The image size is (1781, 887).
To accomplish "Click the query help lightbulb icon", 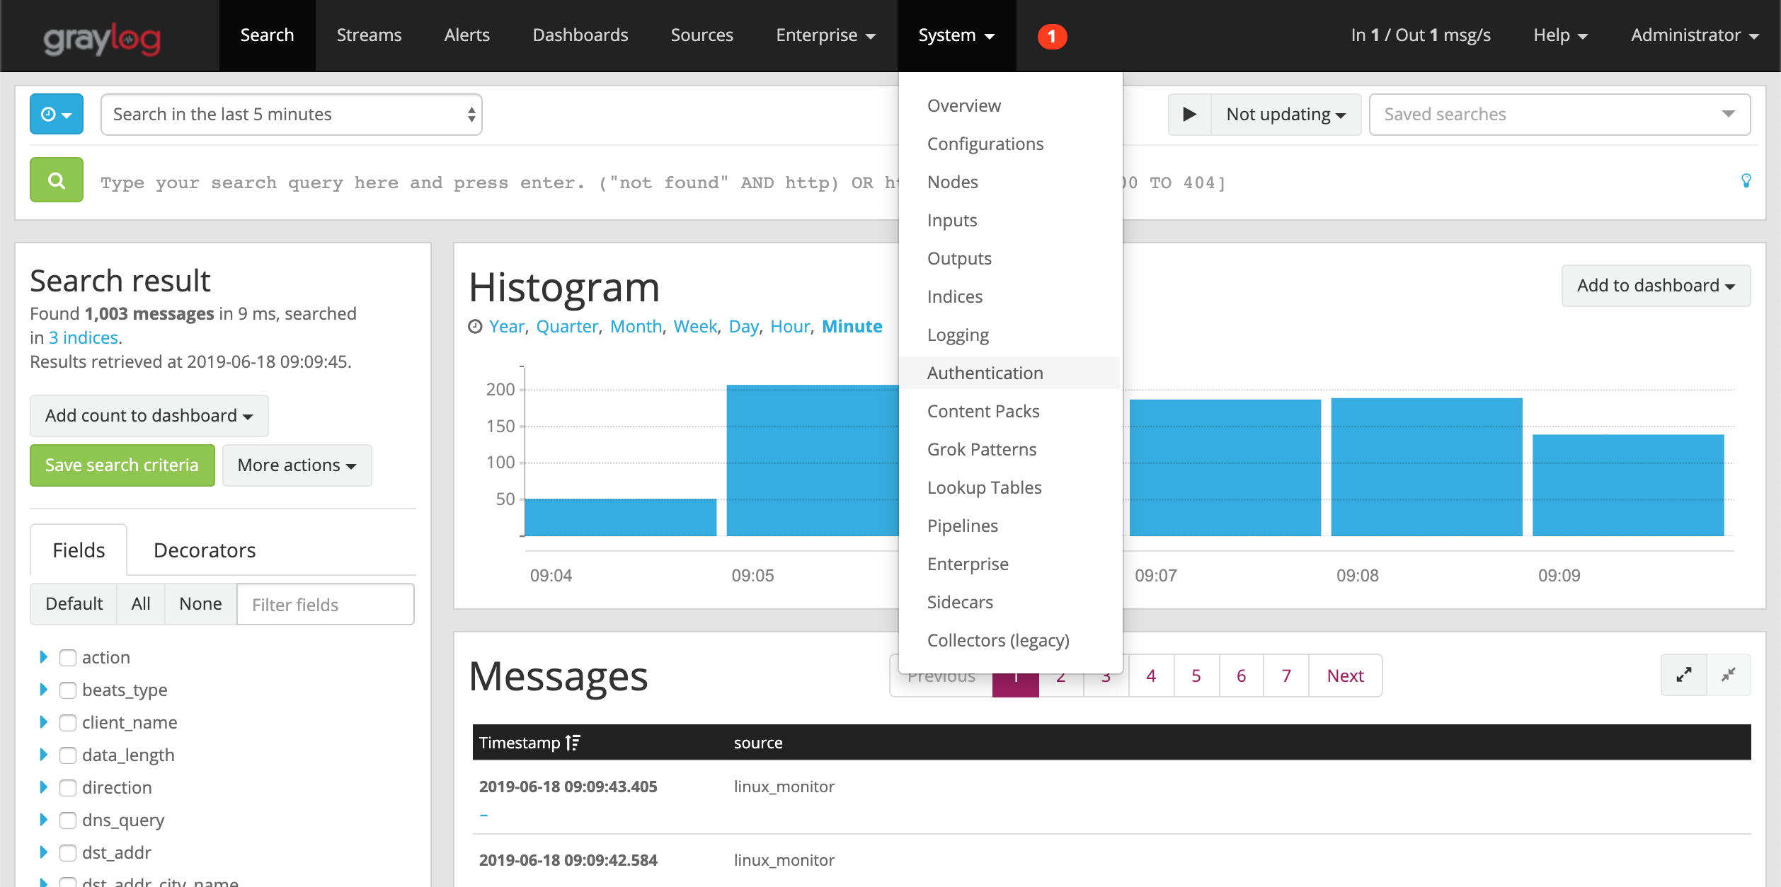I will point(1746,181).
